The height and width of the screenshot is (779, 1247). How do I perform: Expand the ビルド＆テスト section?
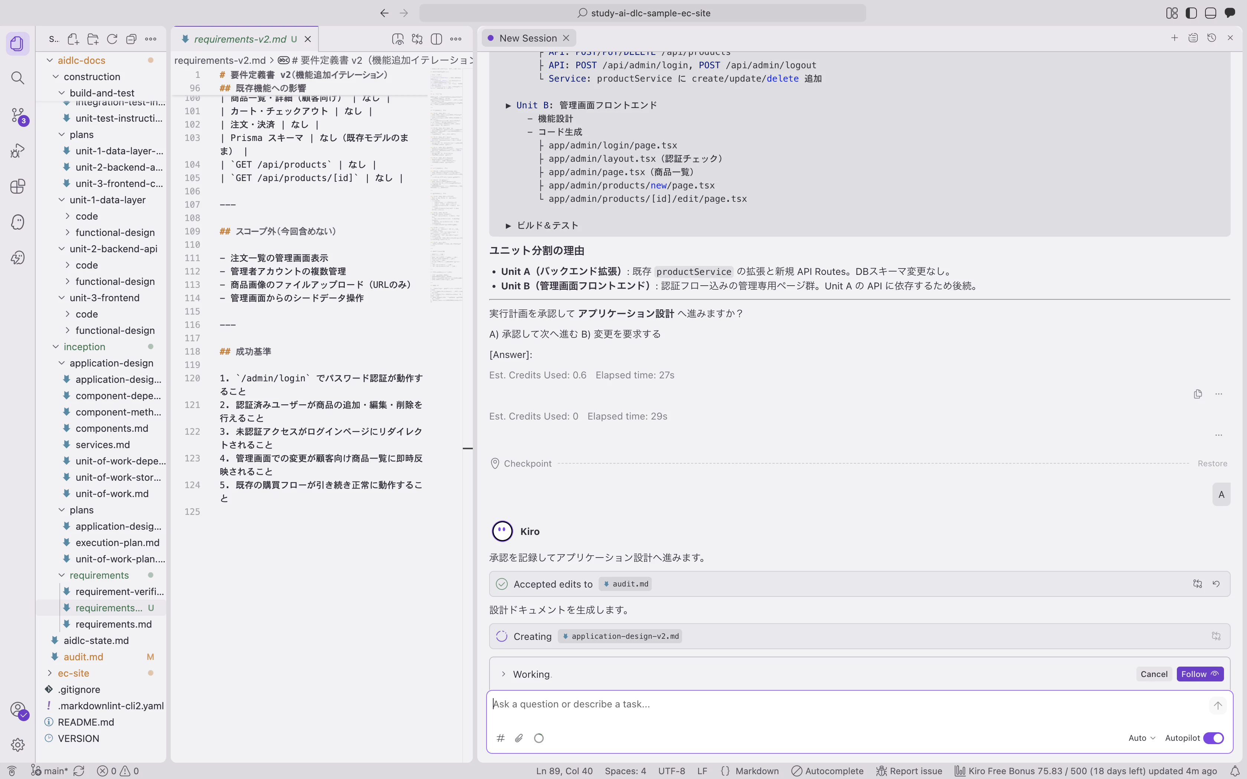pyautogui.click(x=508, y=226)
